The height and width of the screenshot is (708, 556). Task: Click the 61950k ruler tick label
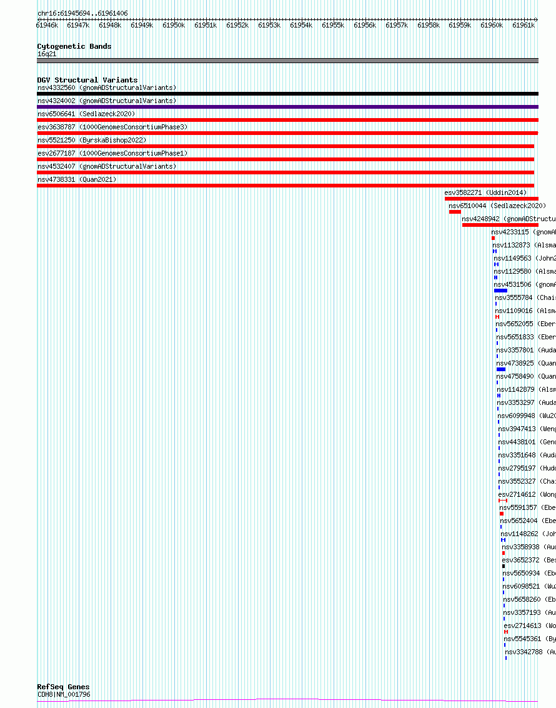174,25
